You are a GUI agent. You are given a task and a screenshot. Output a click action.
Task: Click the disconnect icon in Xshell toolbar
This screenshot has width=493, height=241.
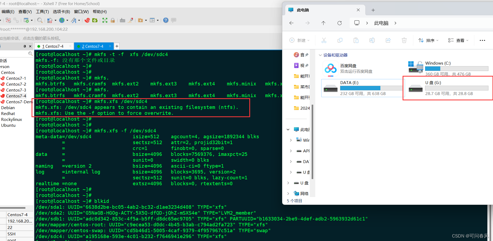(x=8, y=20)
